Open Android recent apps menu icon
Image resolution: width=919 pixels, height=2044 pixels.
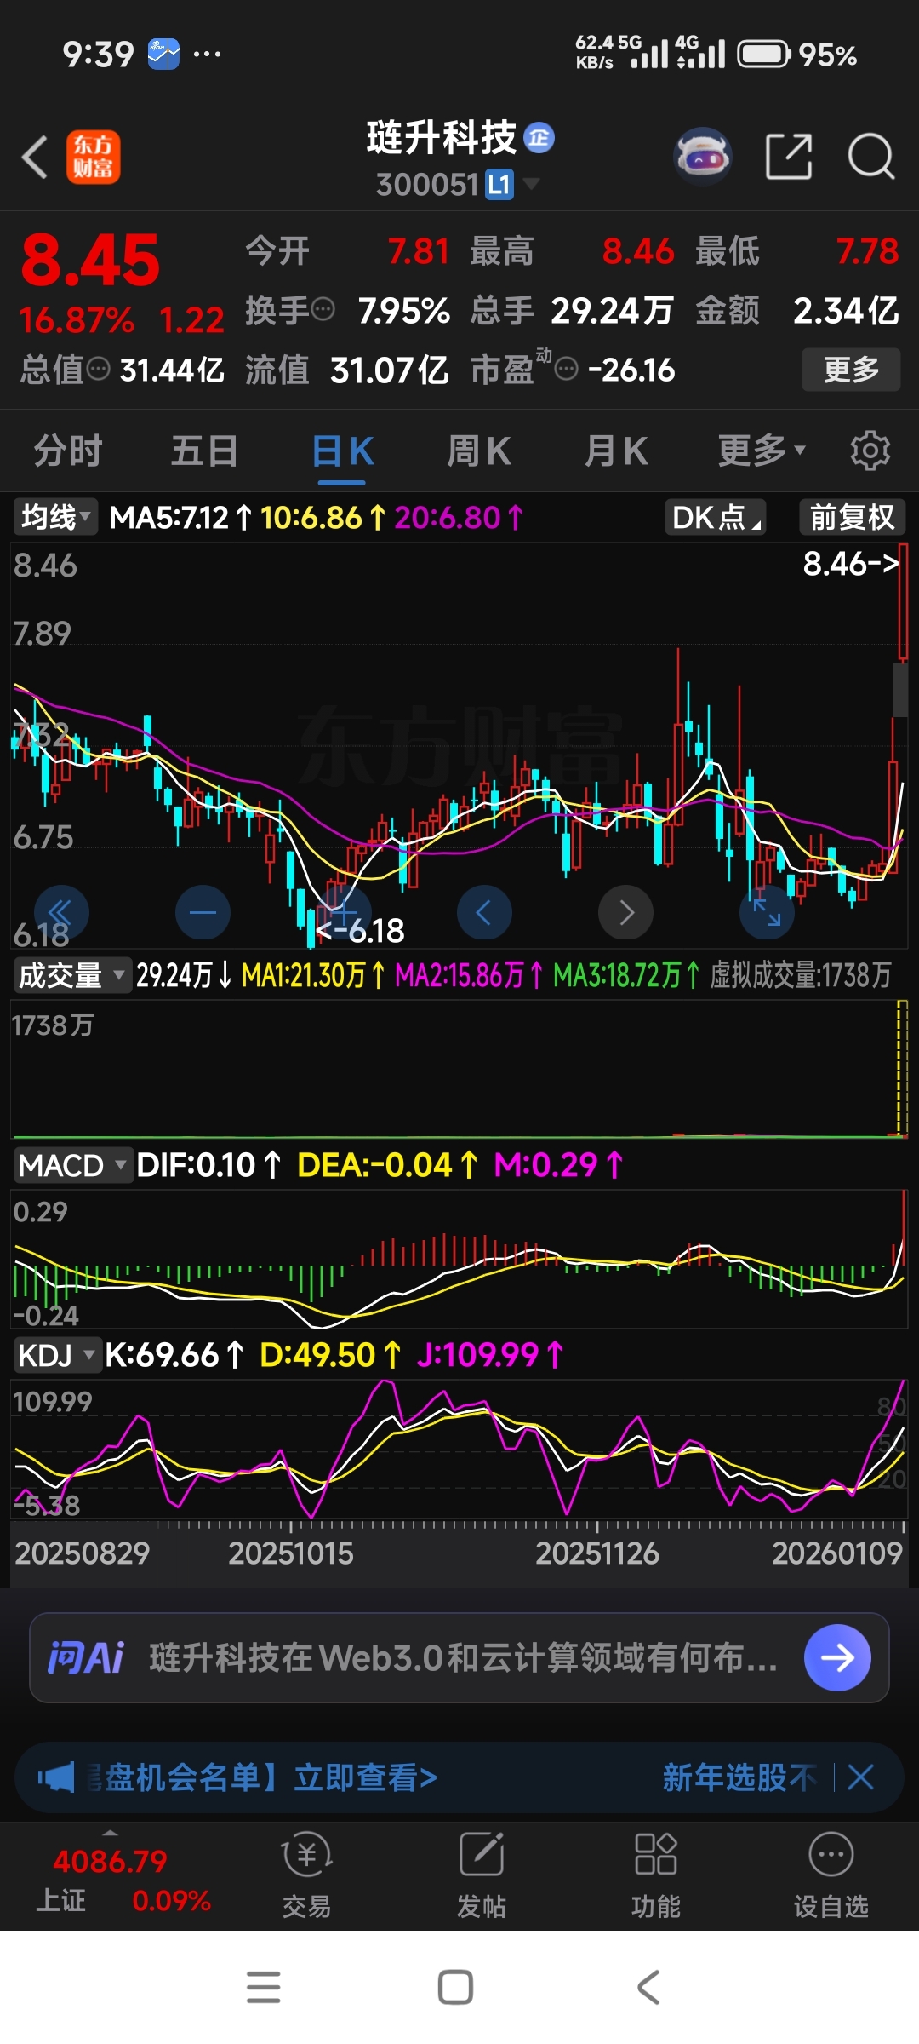[x=264, y=1987]
